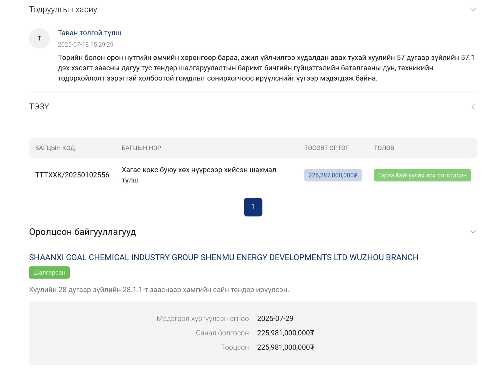
Task: Click the Мэдэгдэл хүргүүлсэн огноо label
Action: pos(203,319)
